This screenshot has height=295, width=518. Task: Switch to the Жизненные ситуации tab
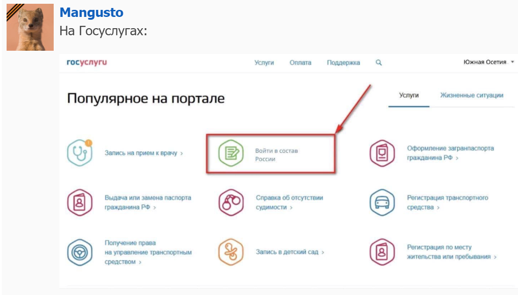tap(471, 95)
